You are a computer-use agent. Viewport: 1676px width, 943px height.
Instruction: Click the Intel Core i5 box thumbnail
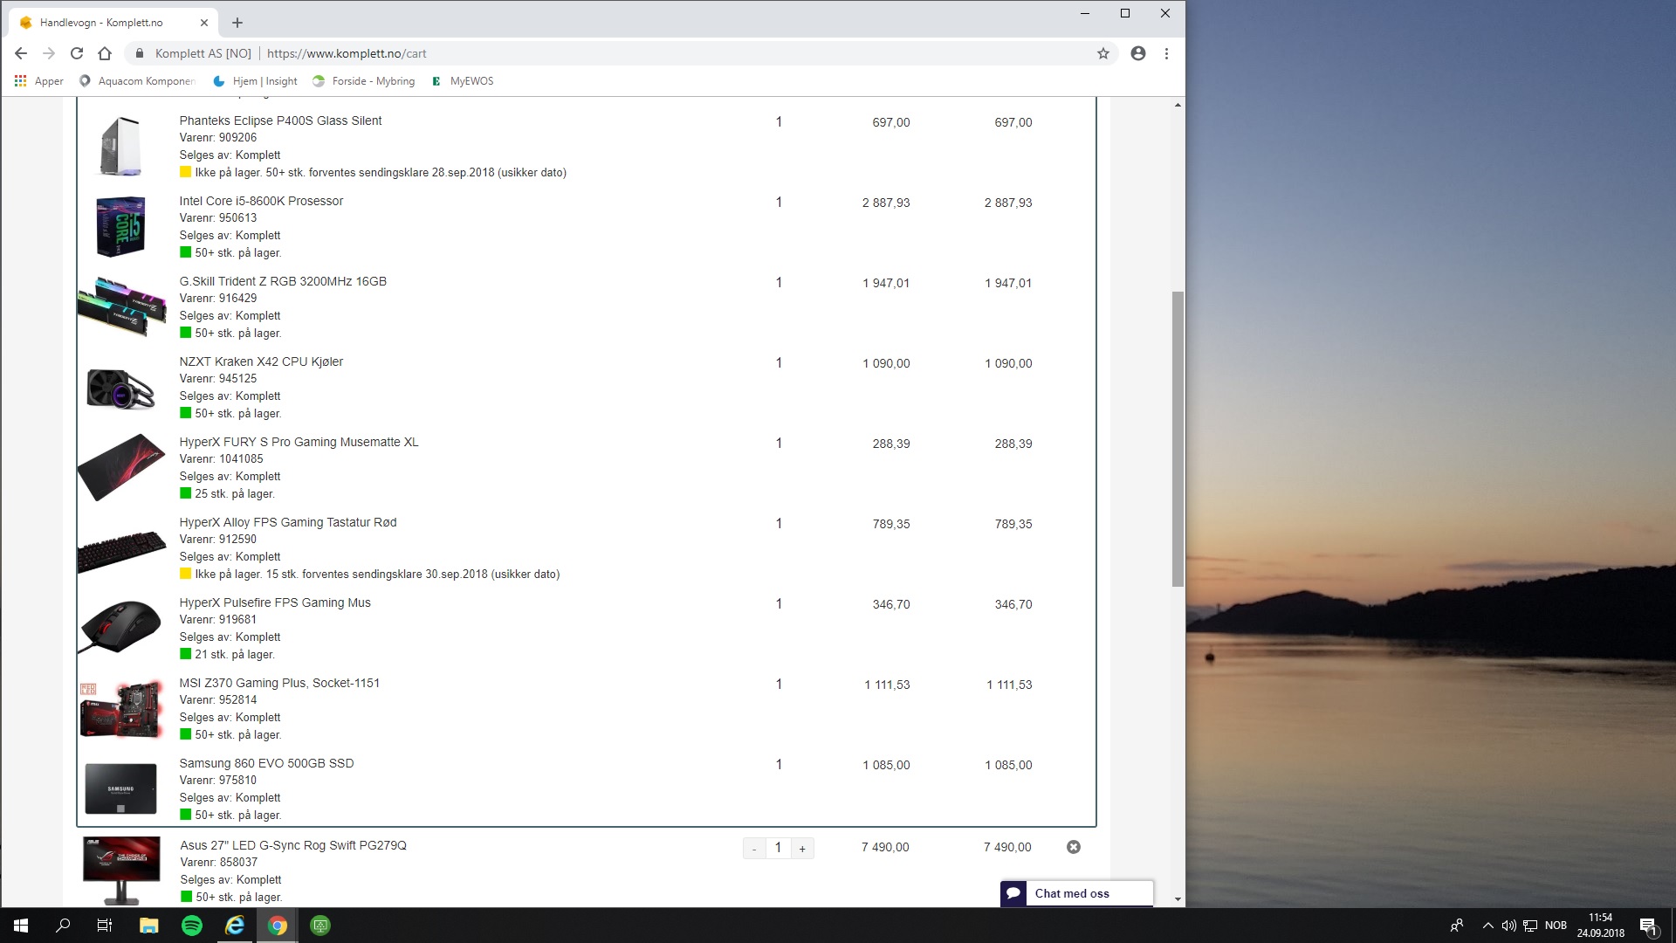[x=121, y=226]
